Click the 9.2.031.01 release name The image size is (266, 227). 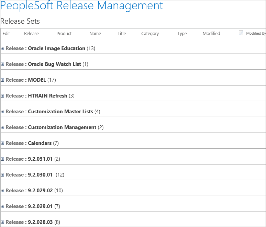40,159
